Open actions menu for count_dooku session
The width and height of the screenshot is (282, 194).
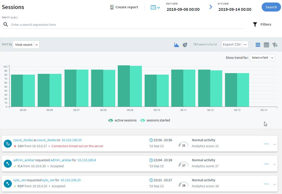point(266,144)
